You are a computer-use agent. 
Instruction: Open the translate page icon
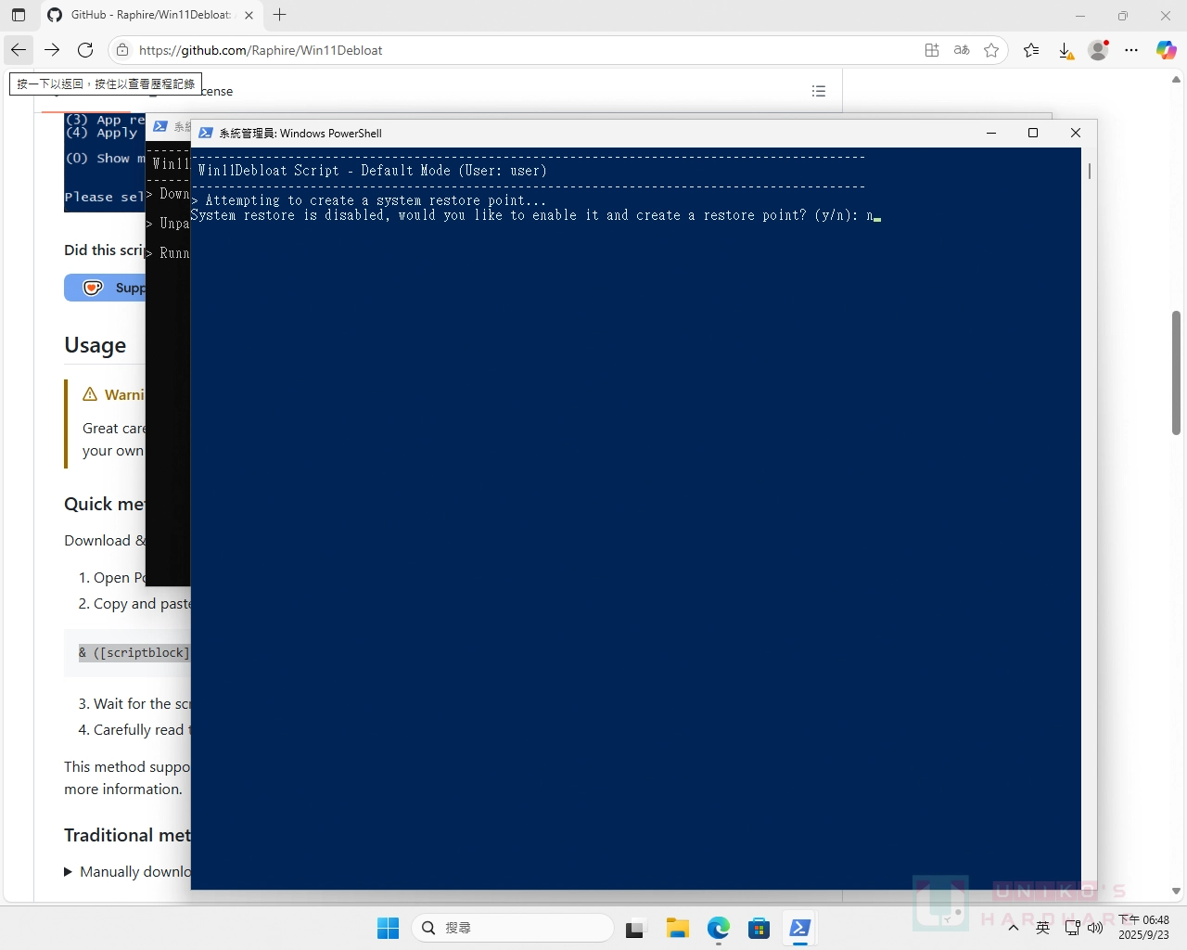[962, 50]
